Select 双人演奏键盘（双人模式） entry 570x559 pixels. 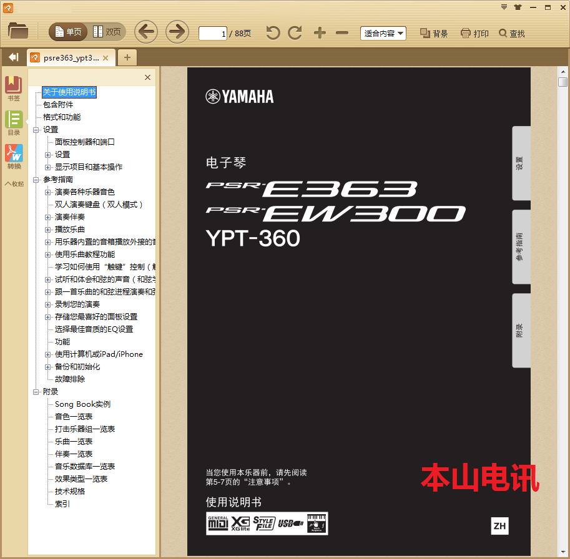(99, 205)
